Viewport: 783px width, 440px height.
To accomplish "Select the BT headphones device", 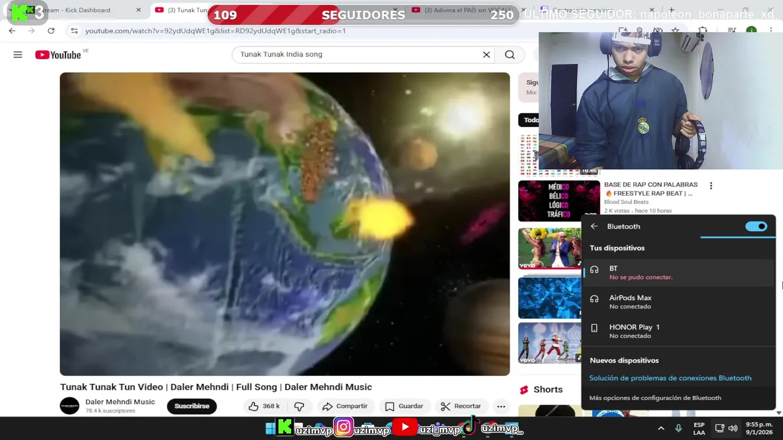I will point(678,273).
